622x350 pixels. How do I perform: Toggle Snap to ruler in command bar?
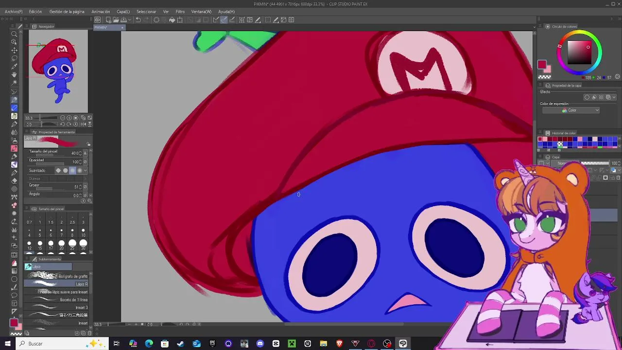216,20
